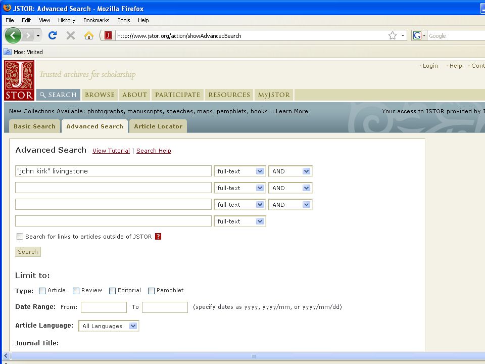Check the Editorial type checkbox

pyautogui.click(x=112, y=291)
